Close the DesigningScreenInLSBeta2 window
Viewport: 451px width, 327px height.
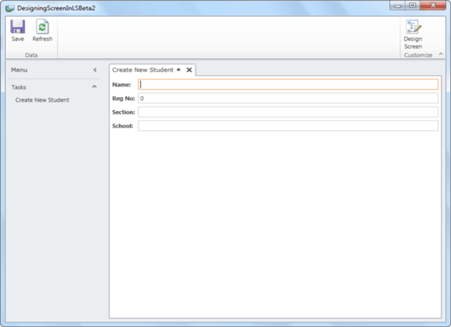[x=433, y=6]
